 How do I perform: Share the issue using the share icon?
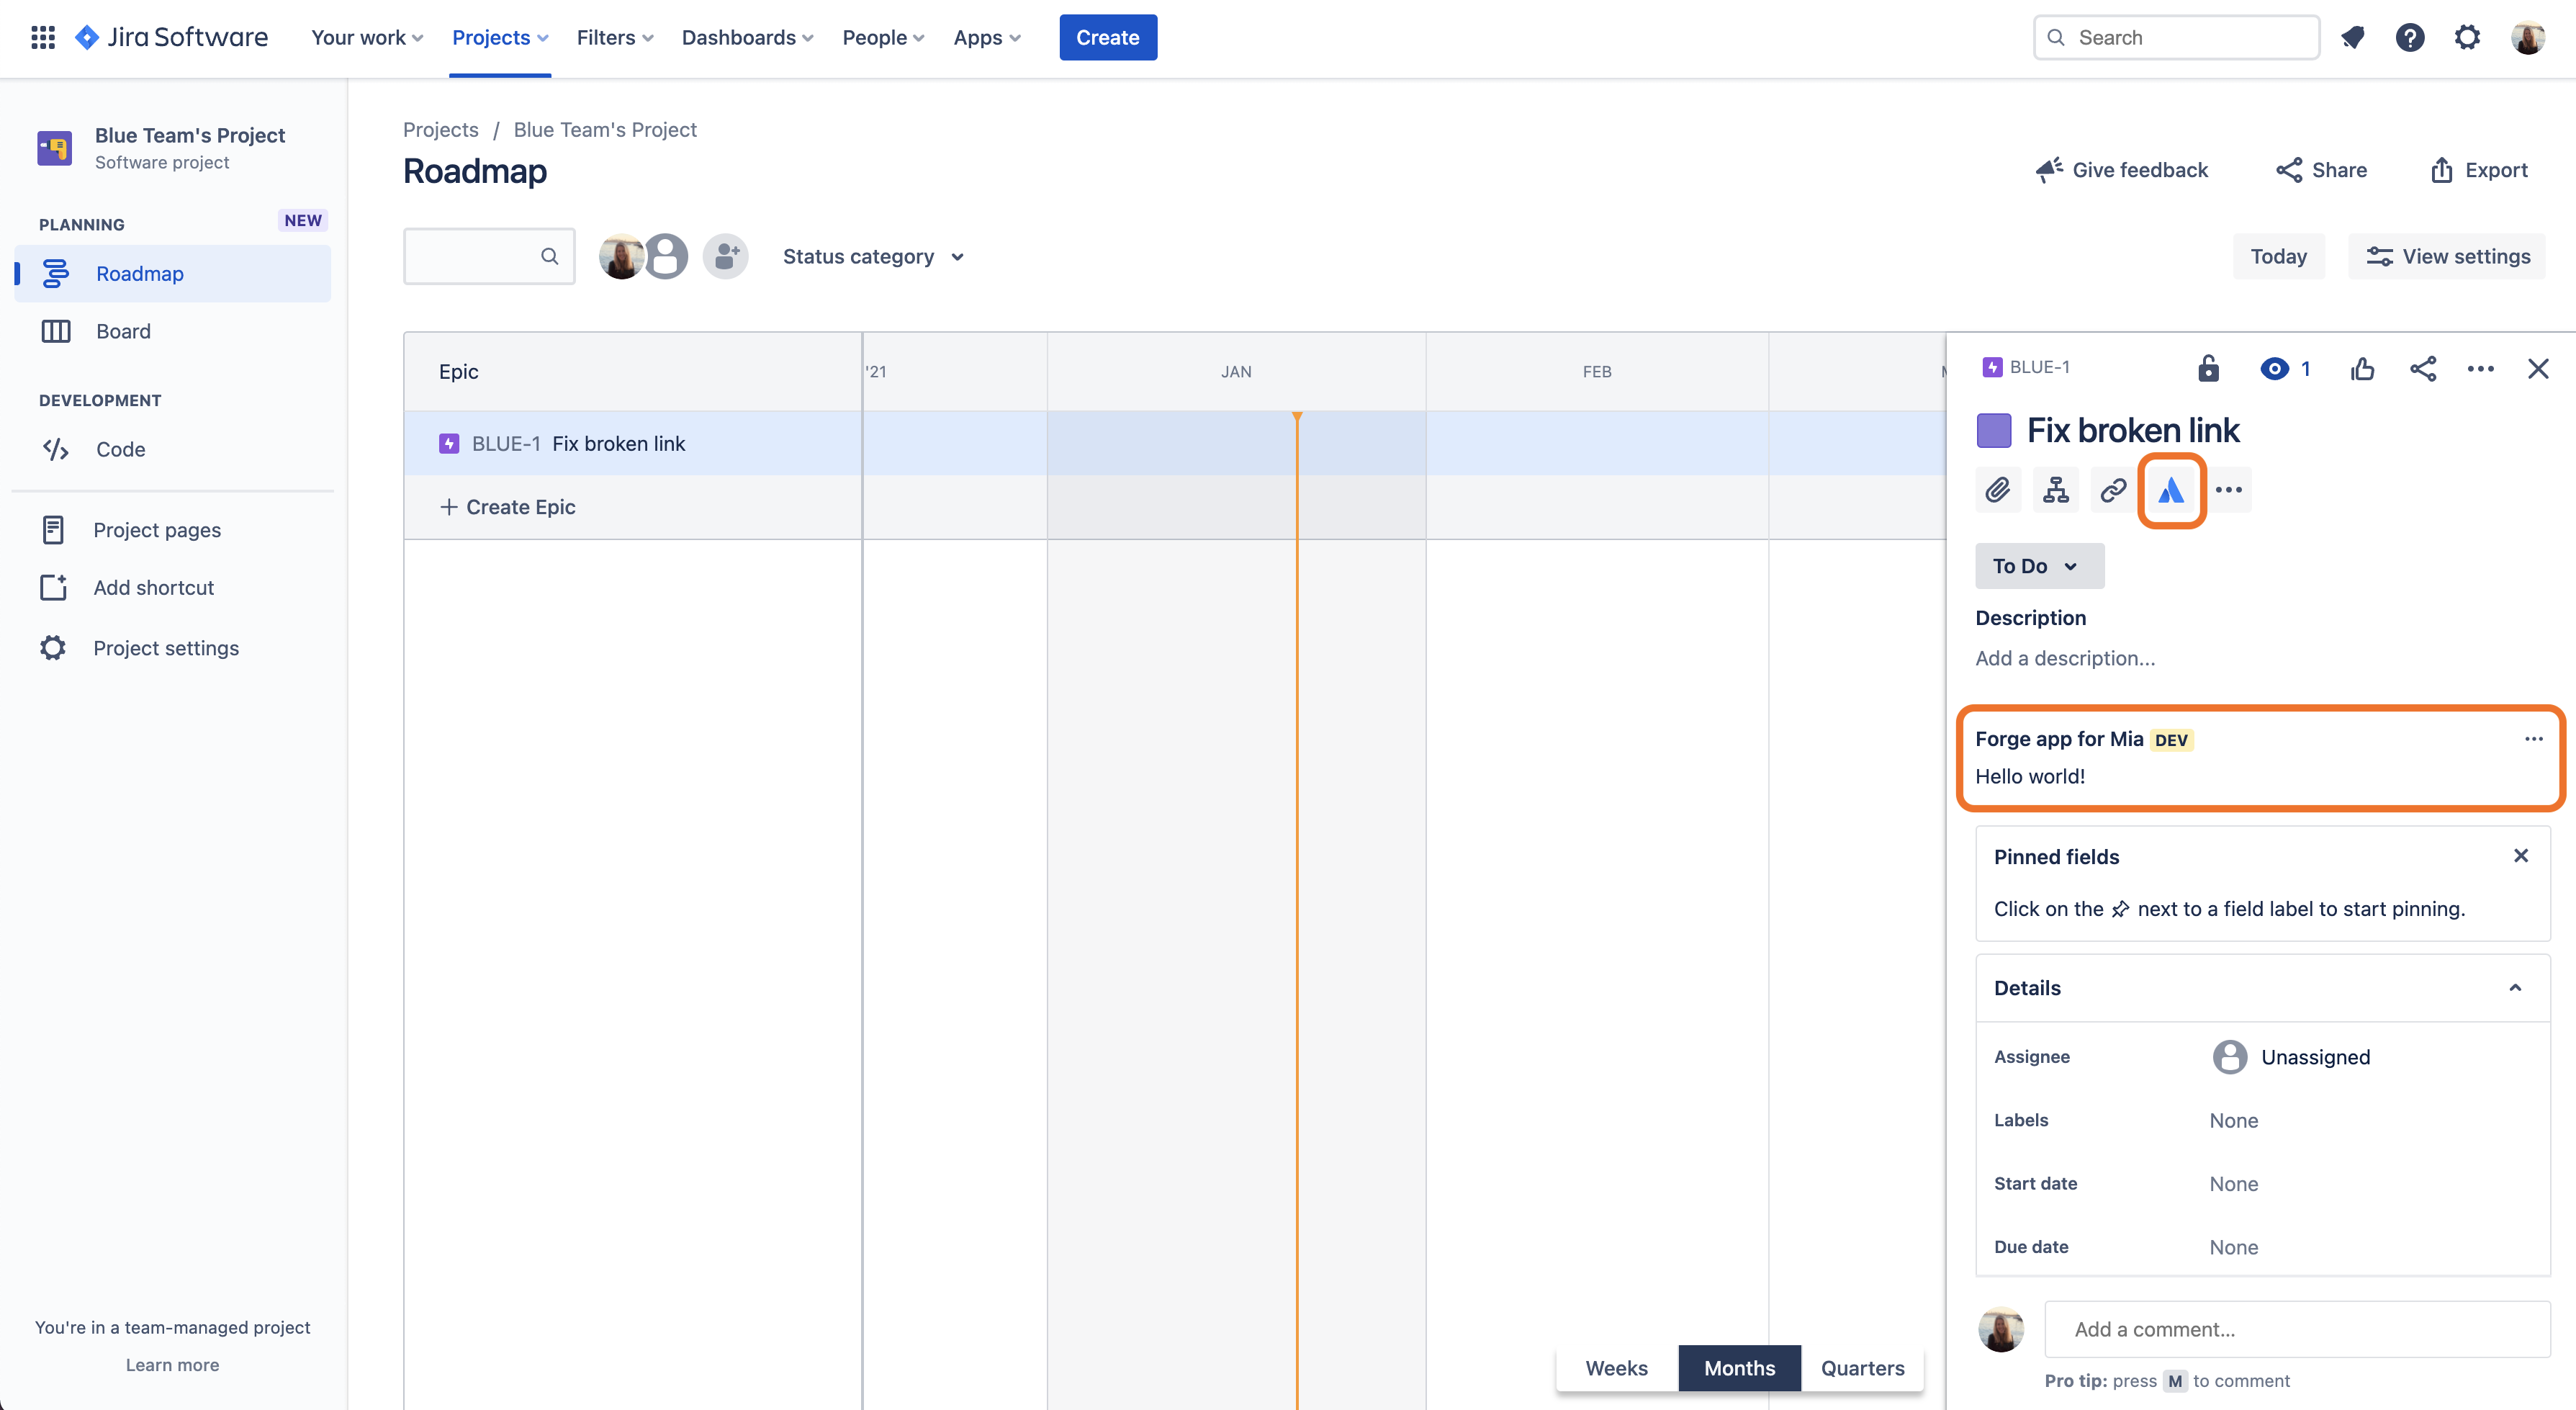[x=2423, y=368]
